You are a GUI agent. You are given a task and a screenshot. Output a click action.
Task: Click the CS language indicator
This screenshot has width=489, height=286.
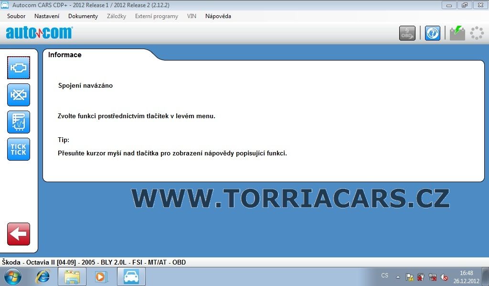pyautogui.click(x=385, y=276)
